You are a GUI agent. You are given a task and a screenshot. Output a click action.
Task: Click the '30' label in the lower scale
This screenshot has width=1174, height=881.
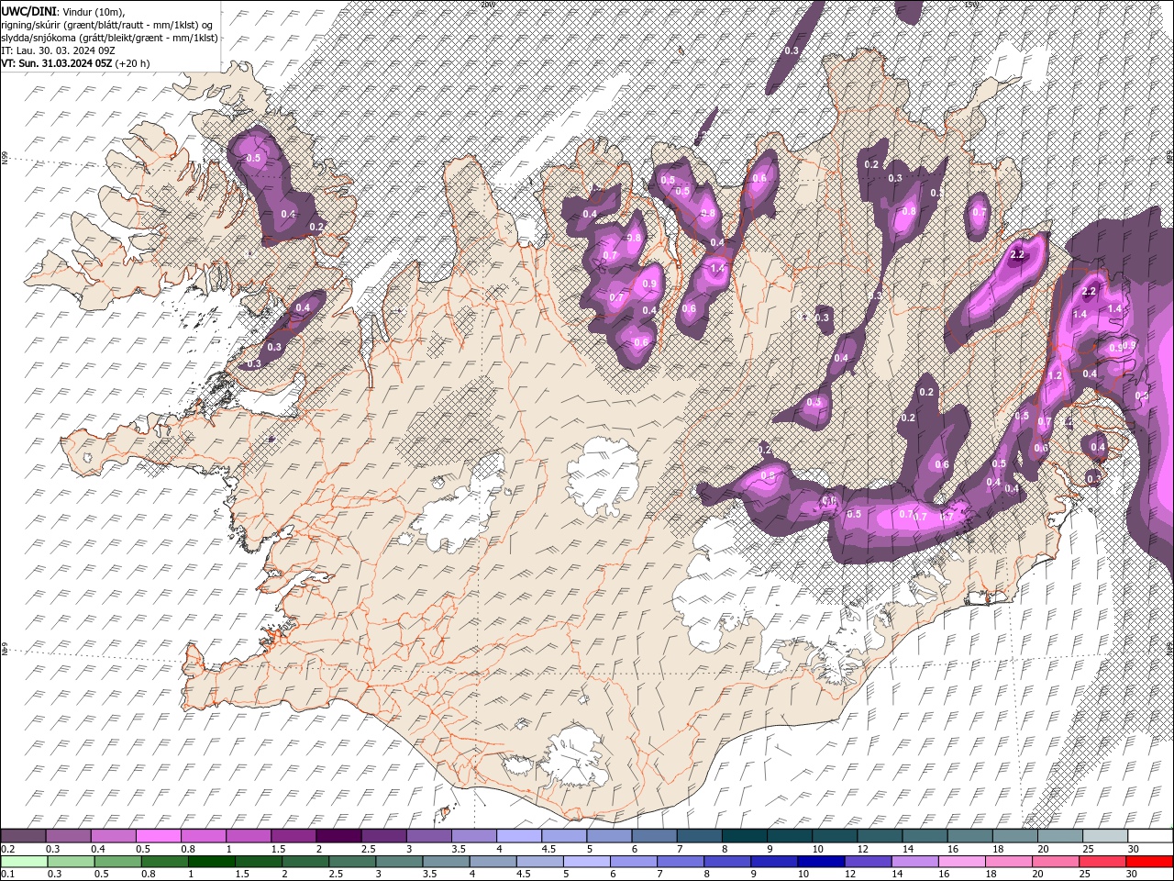pos(1132,875)
